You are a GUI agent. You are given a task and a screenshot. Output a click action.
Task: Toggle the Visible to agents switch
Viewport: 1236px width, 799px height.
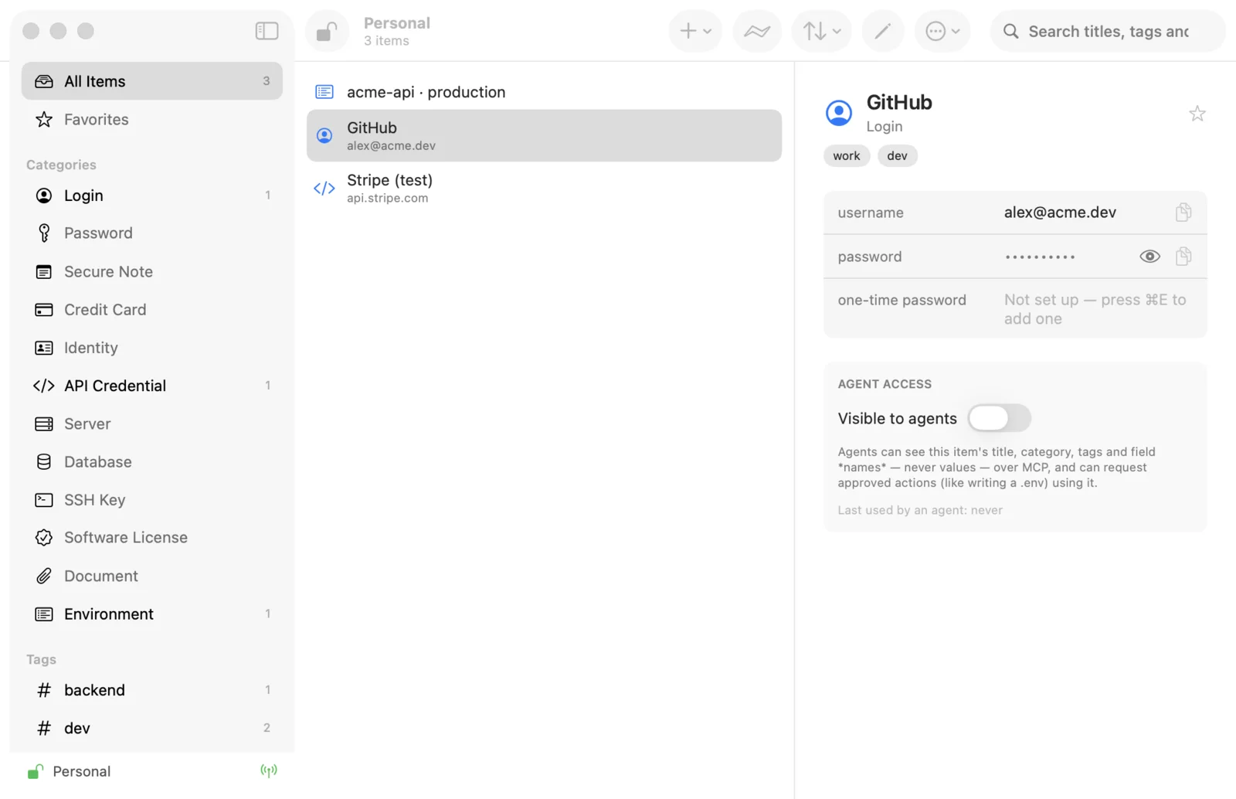tap(1000, 418)
